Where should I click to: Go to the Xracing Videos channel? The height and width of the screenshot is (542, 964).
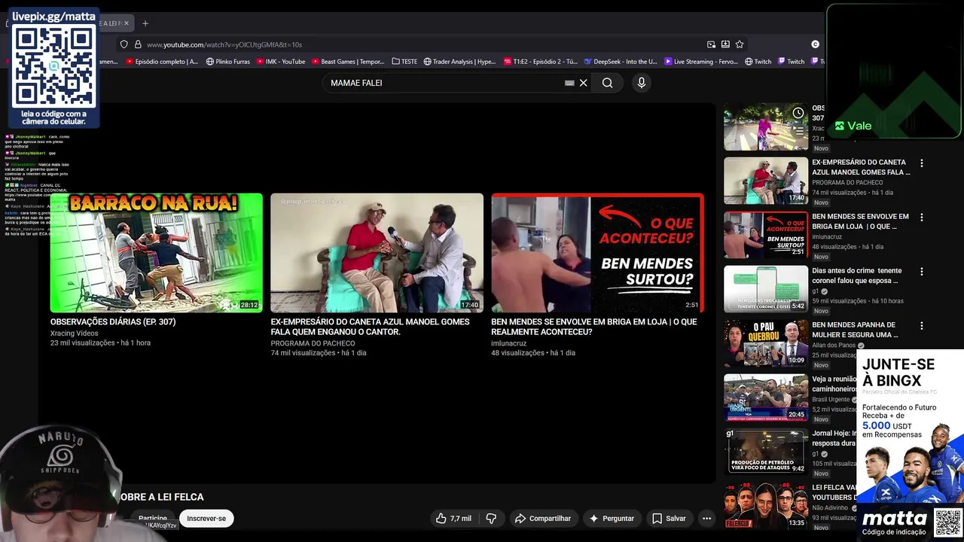click(74, 333)
